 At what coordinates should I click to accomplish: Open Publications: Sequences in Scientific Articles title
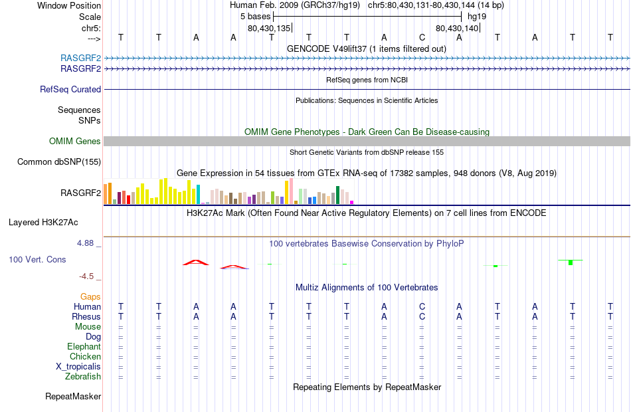pyautogui.click(x=367, y=100)
